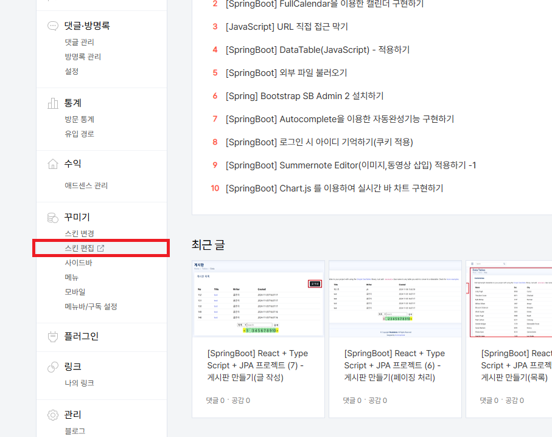This screenshot has width=552, height=437.
Task: Open title 프로젝트 (6) - 게시판 만들기(페이징 처리)
Action: click(x=394, y=366)
